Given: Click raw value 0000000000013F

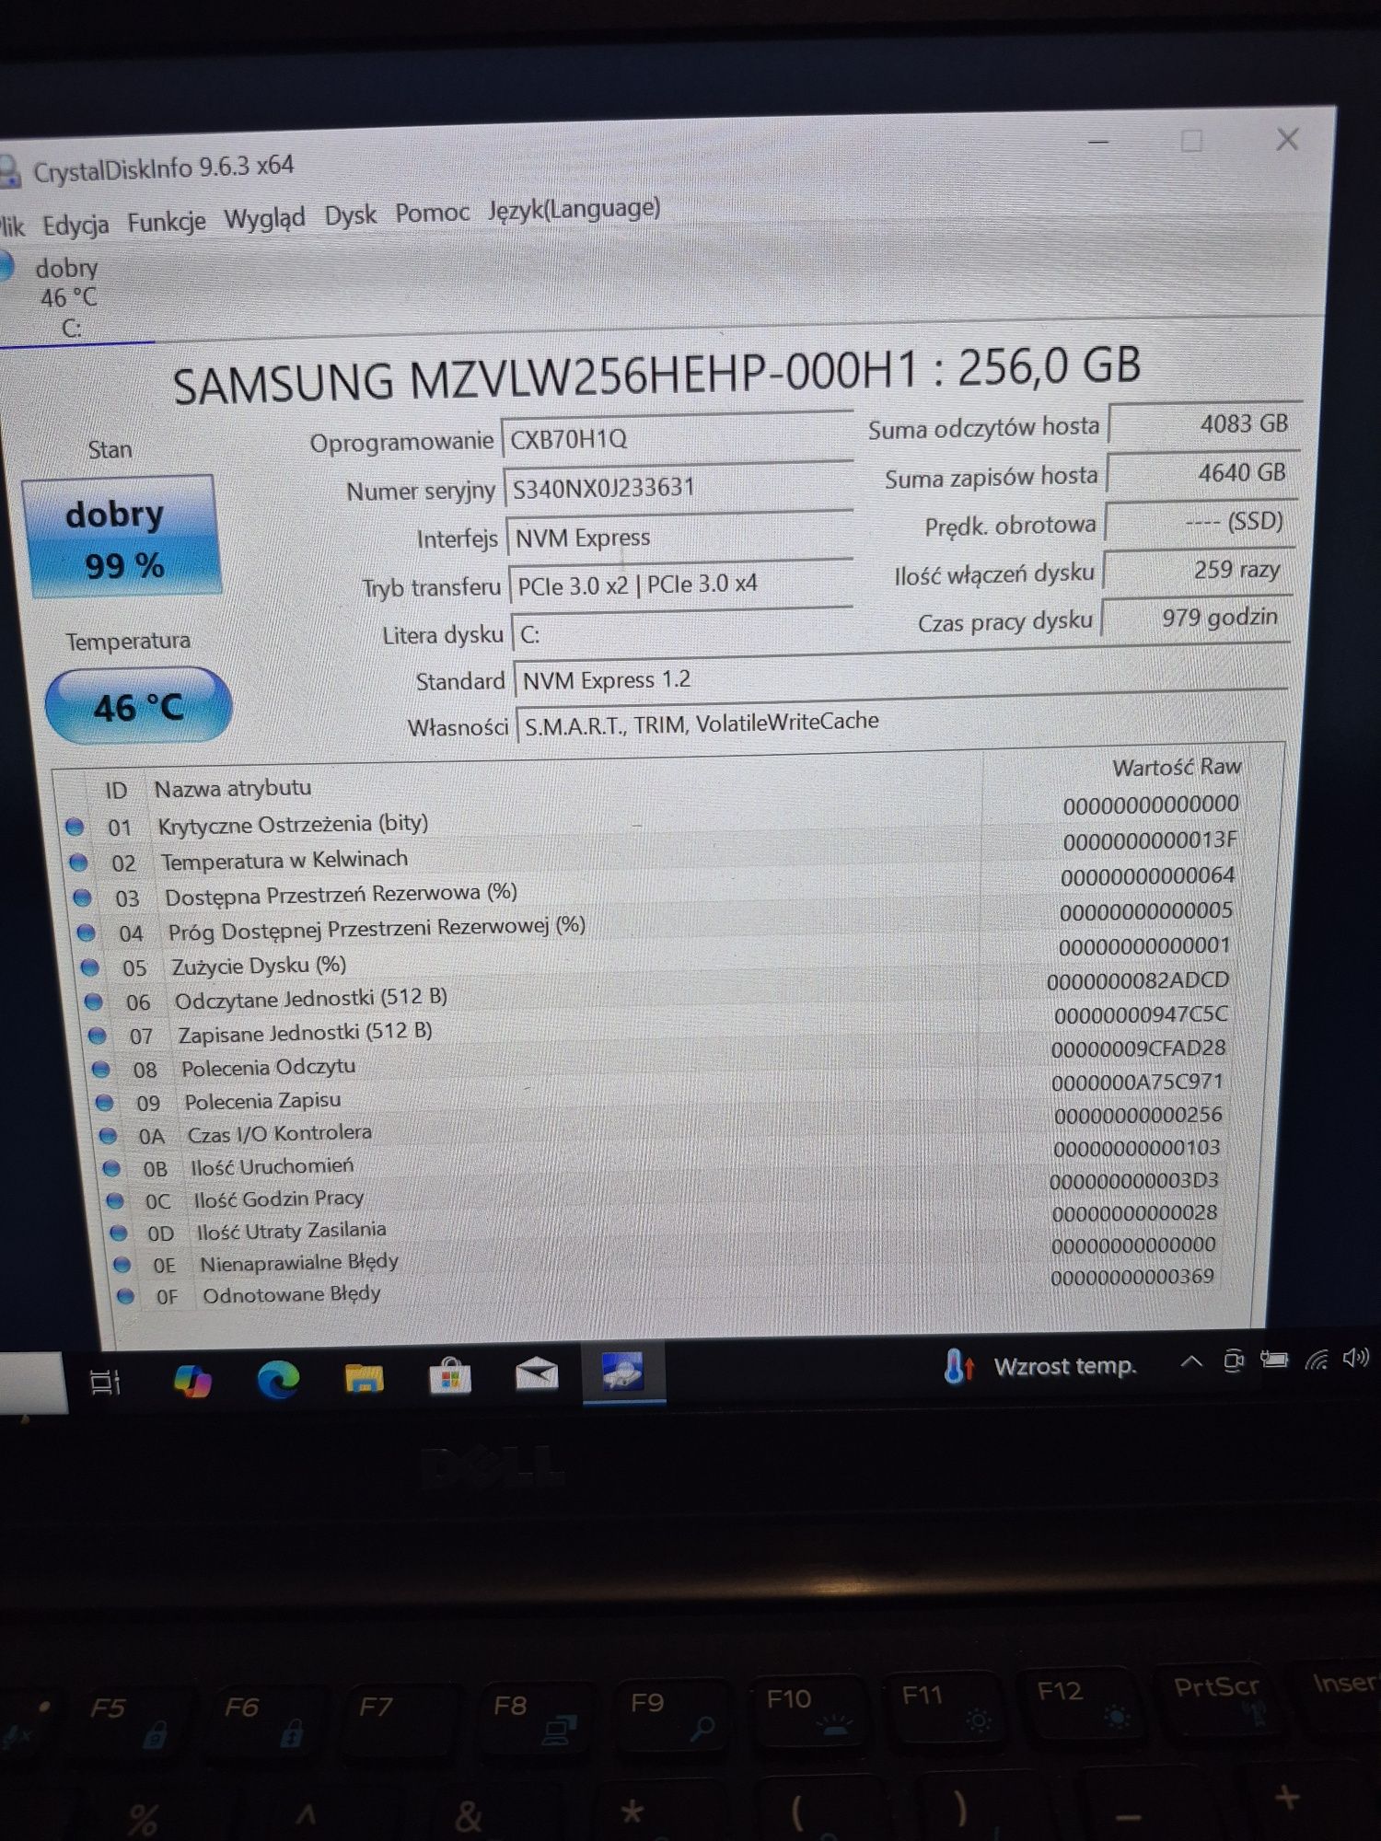Looking at the screenshot, I should pos(1150,839).
